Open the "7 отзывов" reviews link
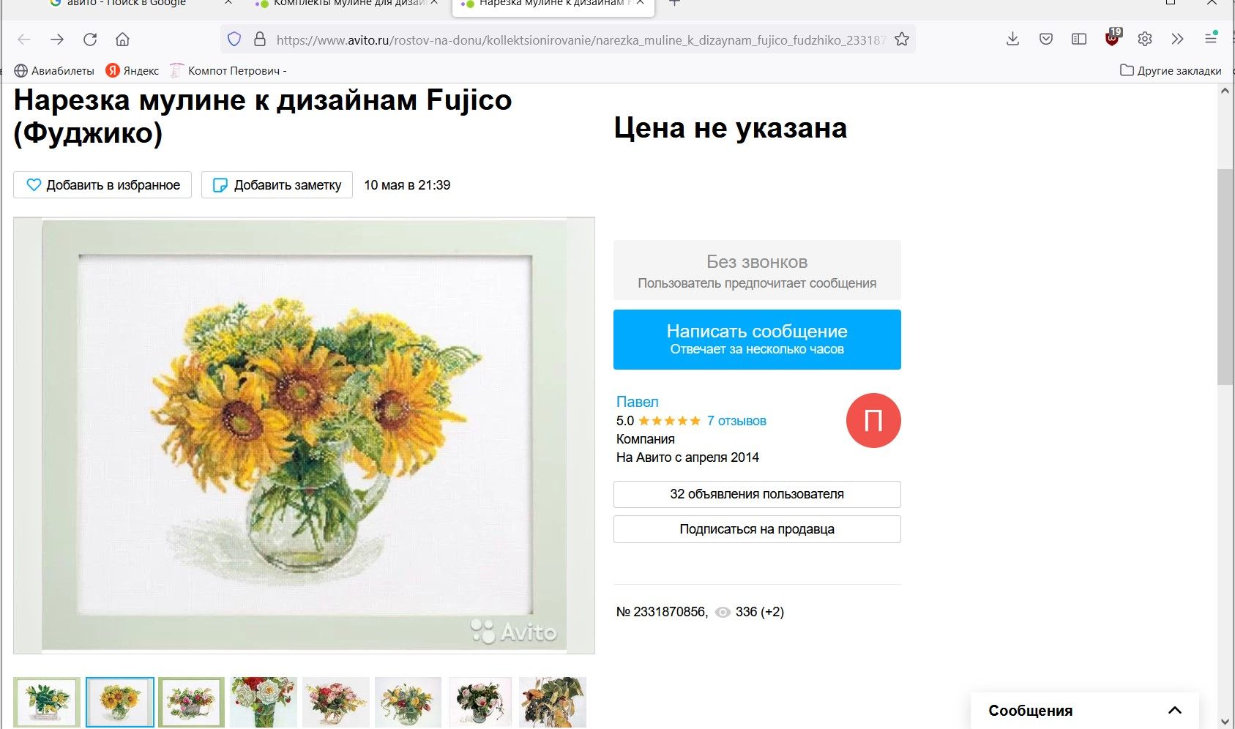1235x729 pixels. pyautogui.click(x=736, y=421)
